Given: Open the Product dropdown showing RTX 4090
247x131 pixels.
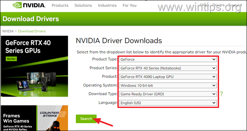Looking at the screenshot, I should click(x=168, y=77).
